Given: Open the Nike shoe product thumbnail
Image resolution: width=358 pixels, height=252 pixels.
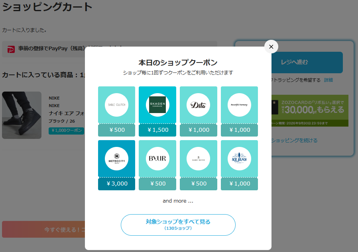Looking at the screenshot, I should [22, 115].
